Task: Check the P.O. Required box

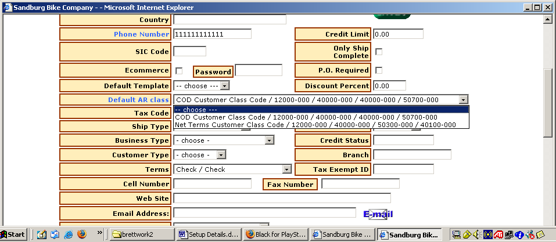Action: pos(379,70)
